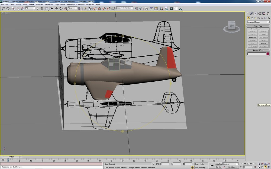
Task: Click the Rendered Frame Window icon
Action: (171, 8)
